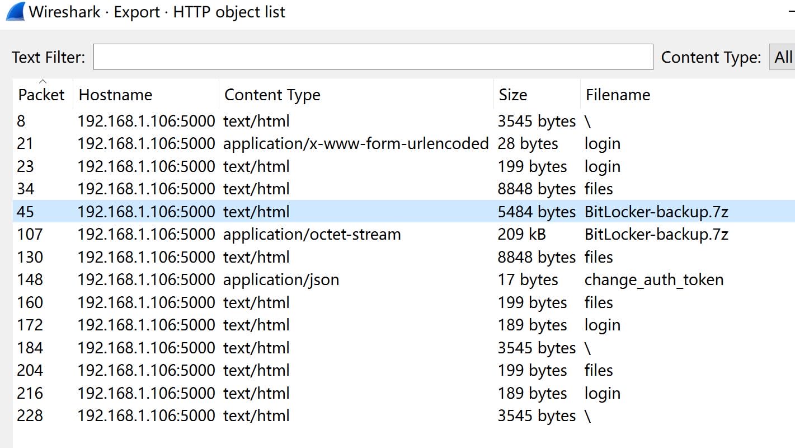Select packet 34 files row

point(403,189)
